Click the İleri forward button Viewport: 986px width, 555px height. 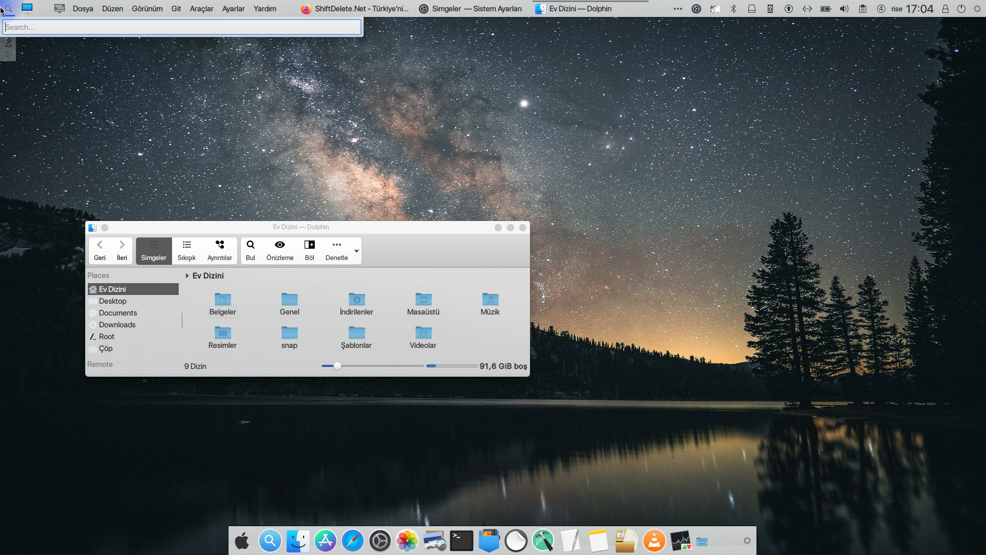point(122,250)
